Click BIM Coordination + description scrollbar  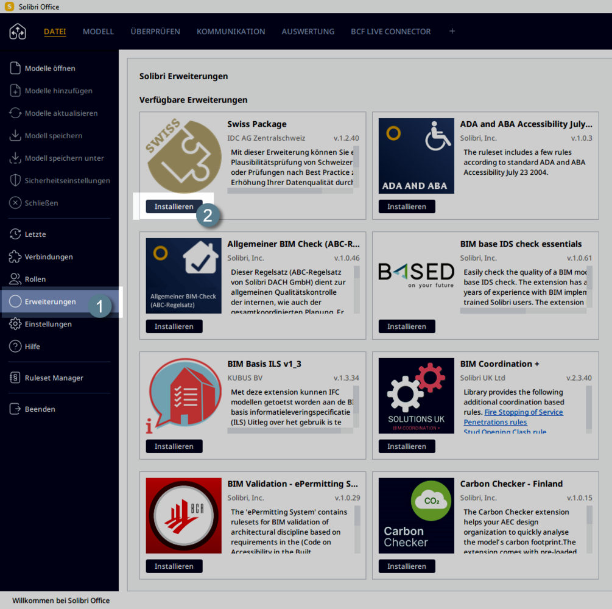[589, 409]
